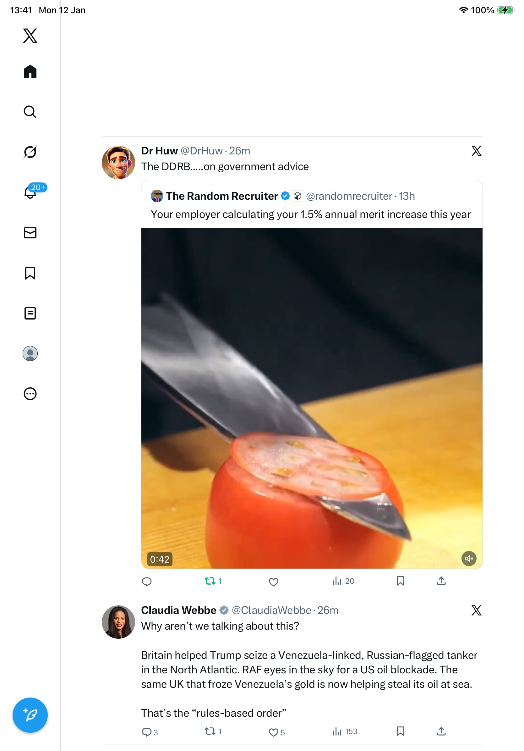
Task: Open More options menu in sidebar
Action: click(x=30, y=393)
